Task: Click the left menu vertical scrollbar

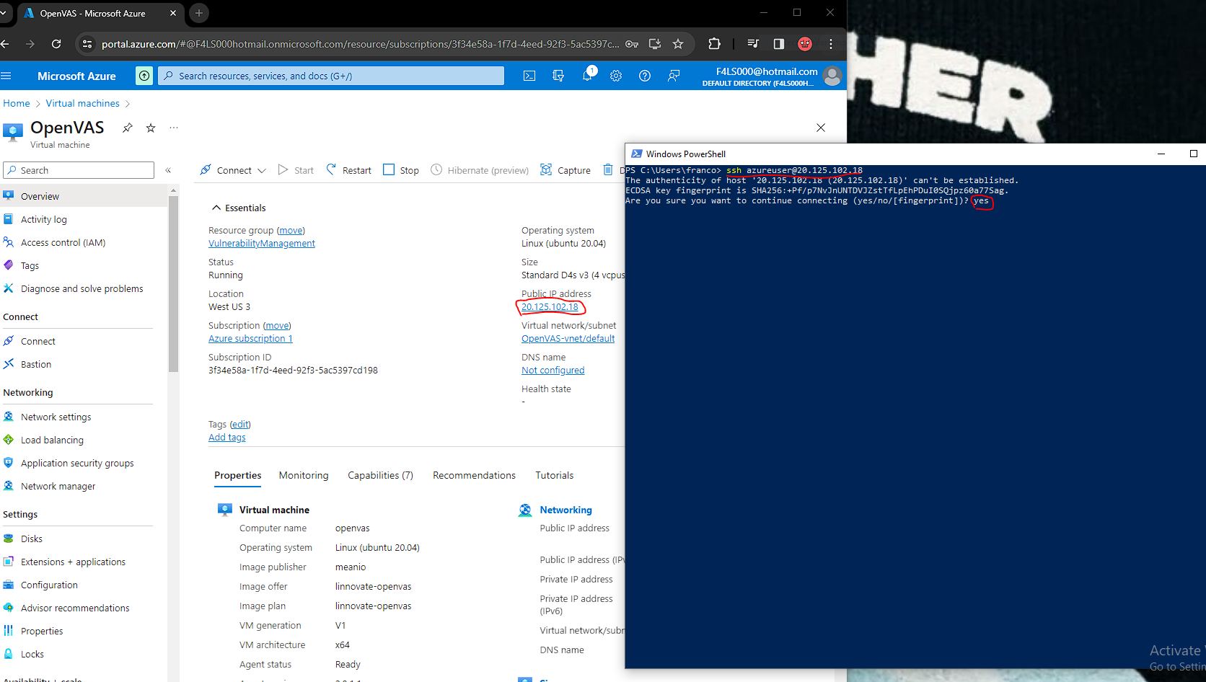Action: (x=173, y=284)
